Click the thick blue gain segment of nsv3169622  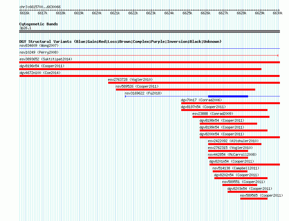[x=228, y=96]
